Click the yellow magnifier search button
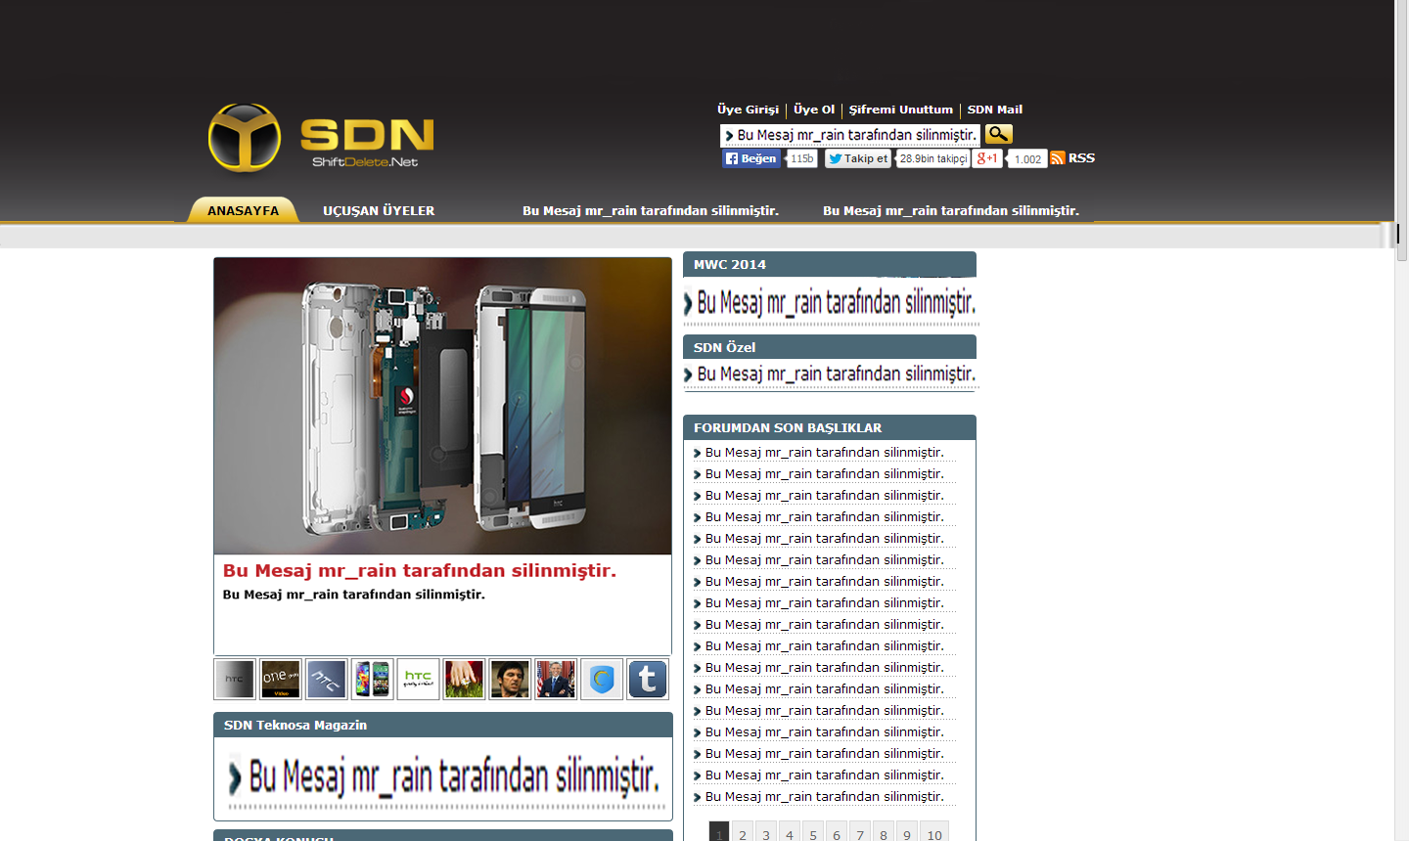This screenshot has height=841, width=1409. pyautogui.click(x=998, y=134)
